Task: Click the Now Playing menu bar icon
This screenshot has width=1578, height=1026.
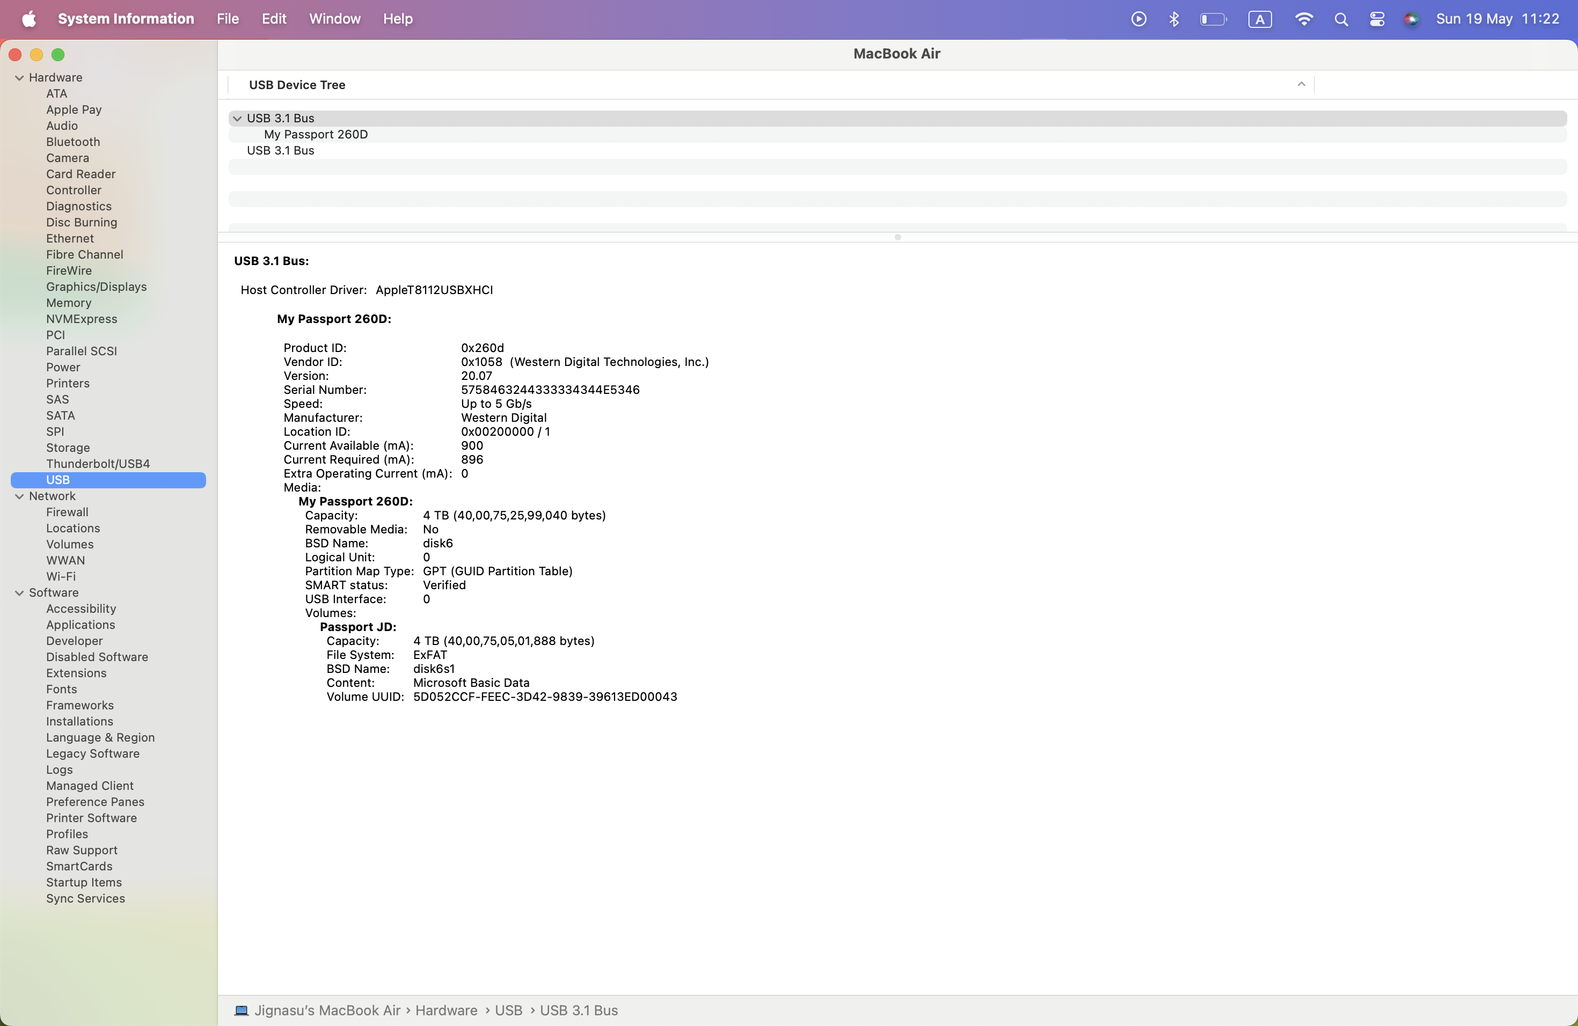Action: point(1138,19)
